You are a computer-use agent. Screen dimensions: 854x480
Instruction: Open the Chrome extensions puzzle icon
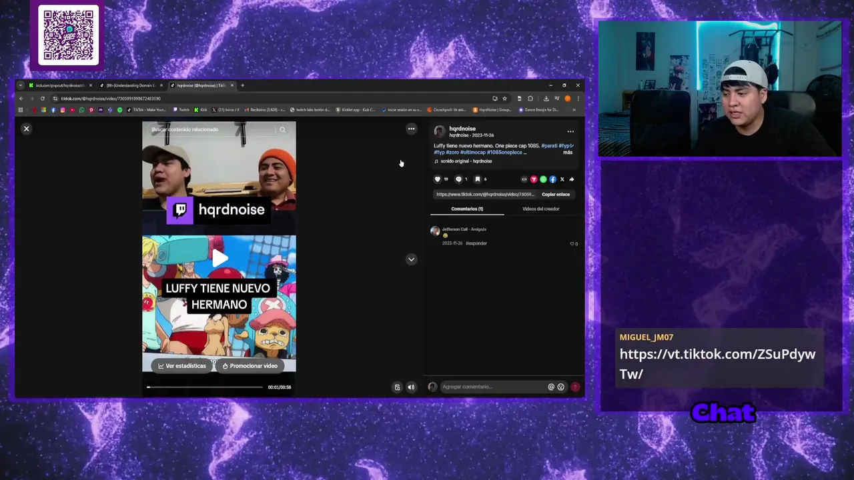(530, 99)
